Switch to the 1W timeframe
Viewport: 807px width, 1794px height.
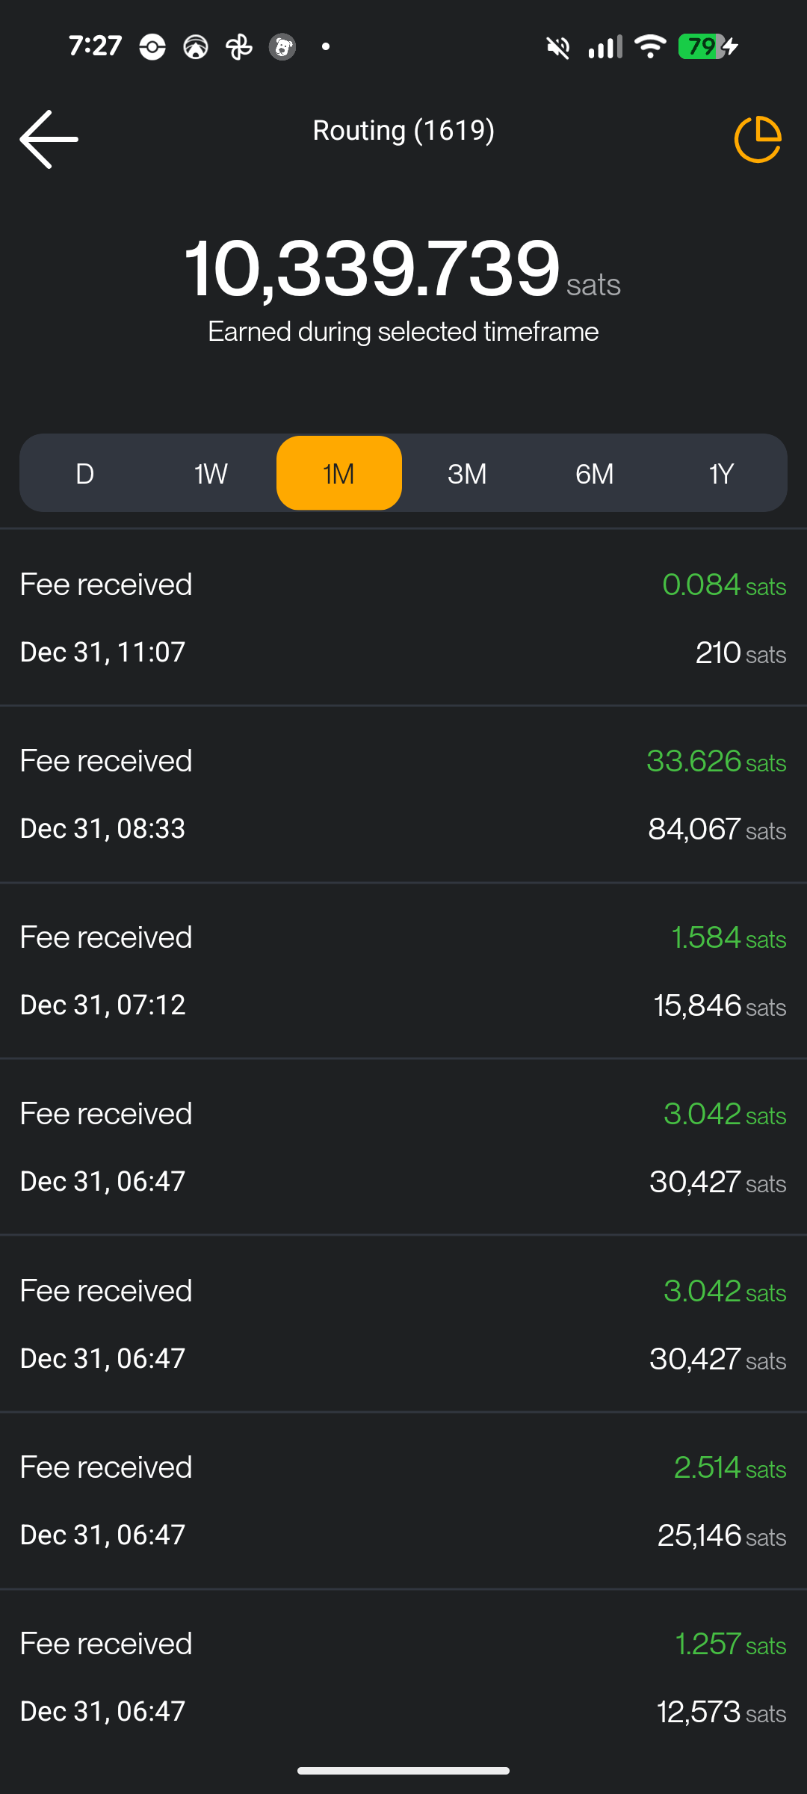pos(211,473)
